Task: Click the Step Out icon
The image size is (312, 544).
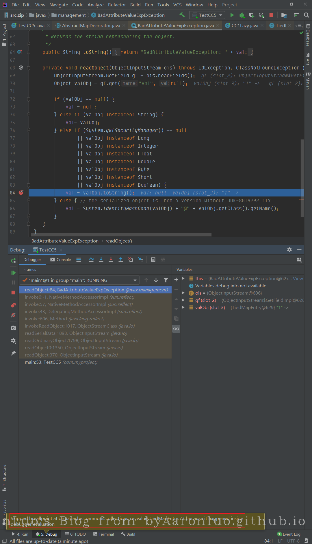Action: tap(121, 260)
